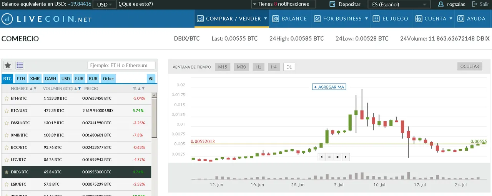Select the EUR market tab
This screenshot has width=492, height=196.
[x=79, y=79]
